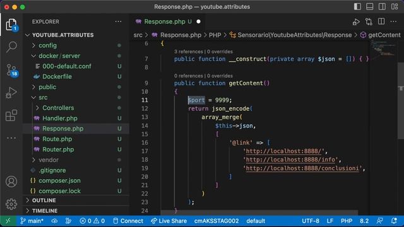
Task: Click the code minimap overview
Action: coord(383,49)
